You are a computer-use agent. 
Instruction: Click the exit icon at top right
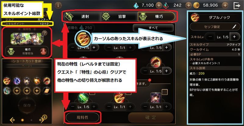(237, 5)
